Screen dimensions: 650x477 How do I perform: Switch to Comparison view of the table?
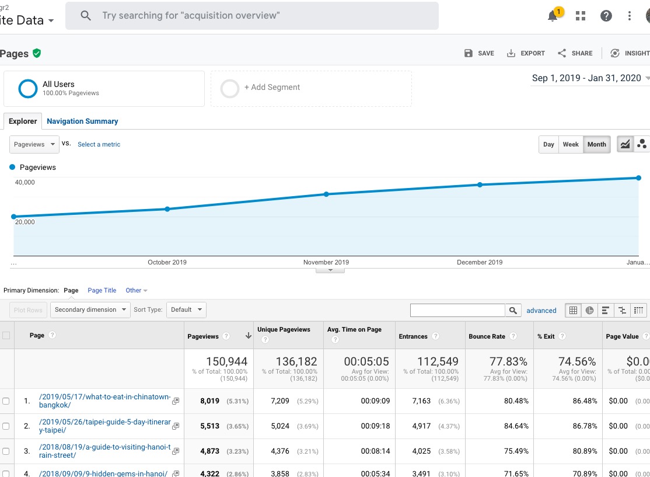[x=622, y=310]
